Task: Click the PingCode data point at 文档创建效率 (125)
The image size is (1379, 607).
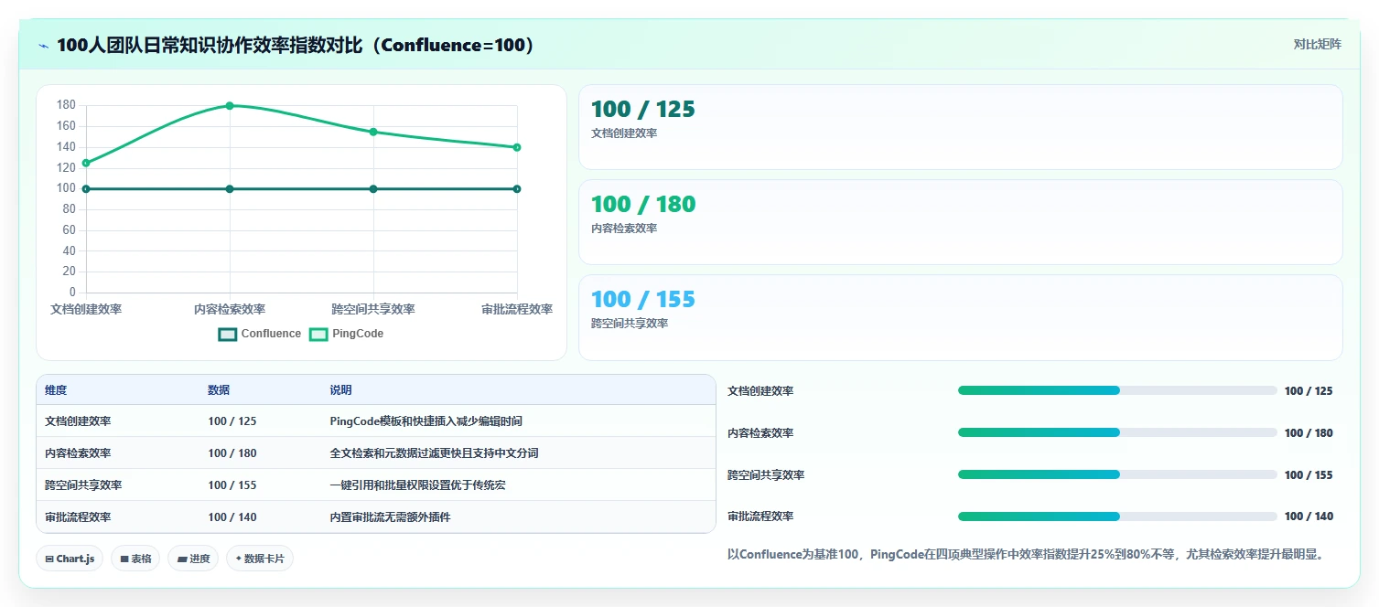Action: click(x=86, y=163)
